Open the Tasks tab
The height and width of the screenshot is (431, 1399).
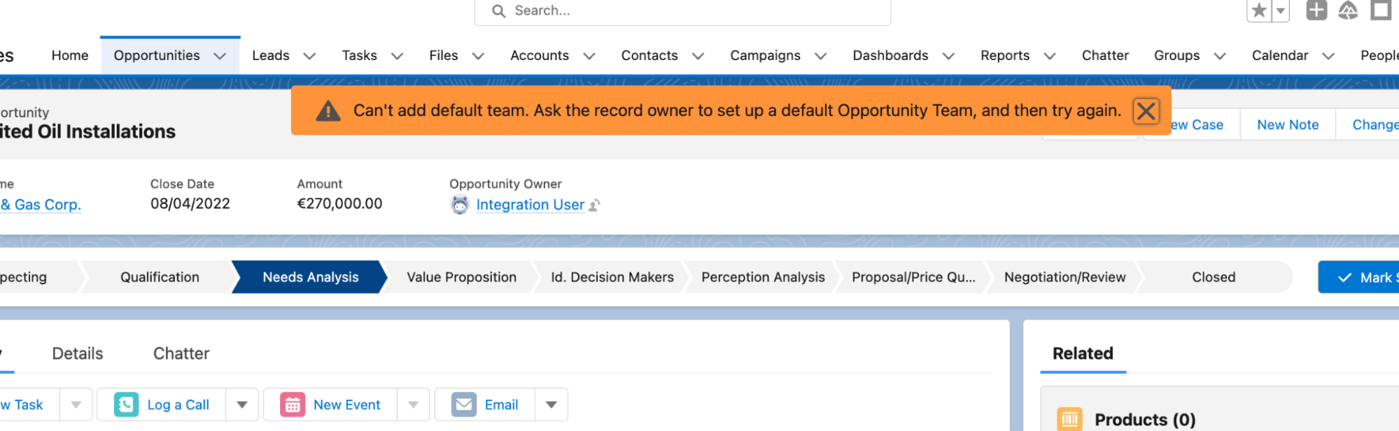360,55
